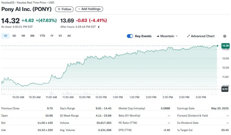231x135 pixels.
Task: Click the plus icon in Add holdings
Action: 79,9
